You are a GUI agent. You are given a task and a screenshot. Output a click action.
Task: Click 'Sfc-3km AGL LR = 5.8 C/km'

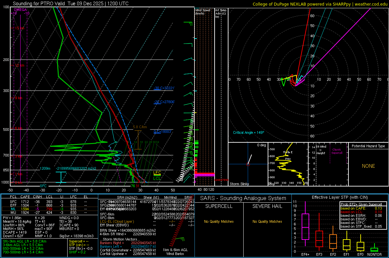tap(25, 241)
